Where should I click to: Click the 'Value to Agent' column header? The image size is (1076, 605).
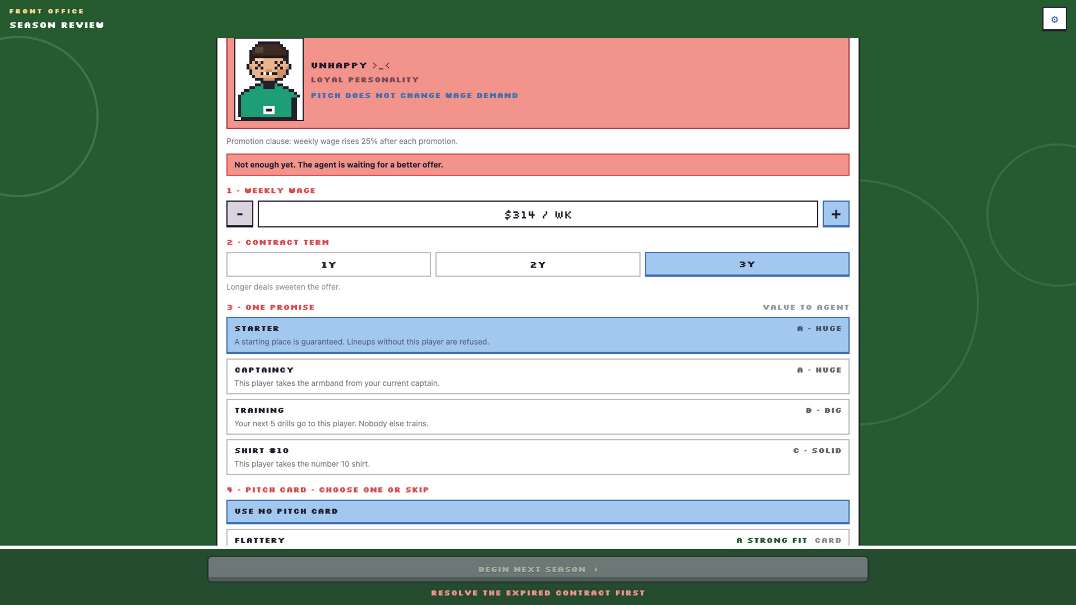(x=806, y=308)
